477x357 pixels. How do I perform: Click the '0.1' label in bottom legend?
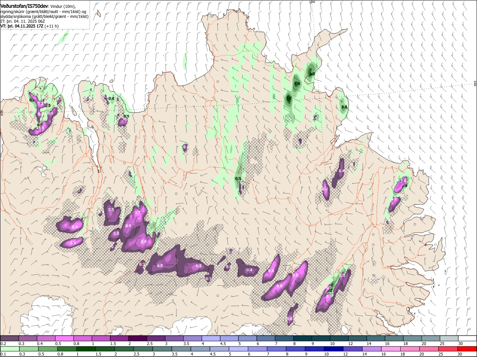coord(3,354)
